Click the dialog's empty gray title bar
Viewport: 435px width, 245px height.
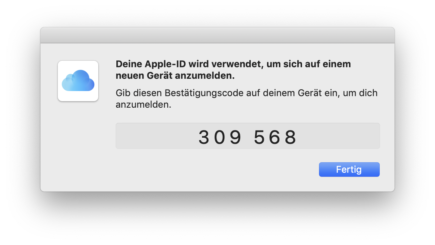217,35
